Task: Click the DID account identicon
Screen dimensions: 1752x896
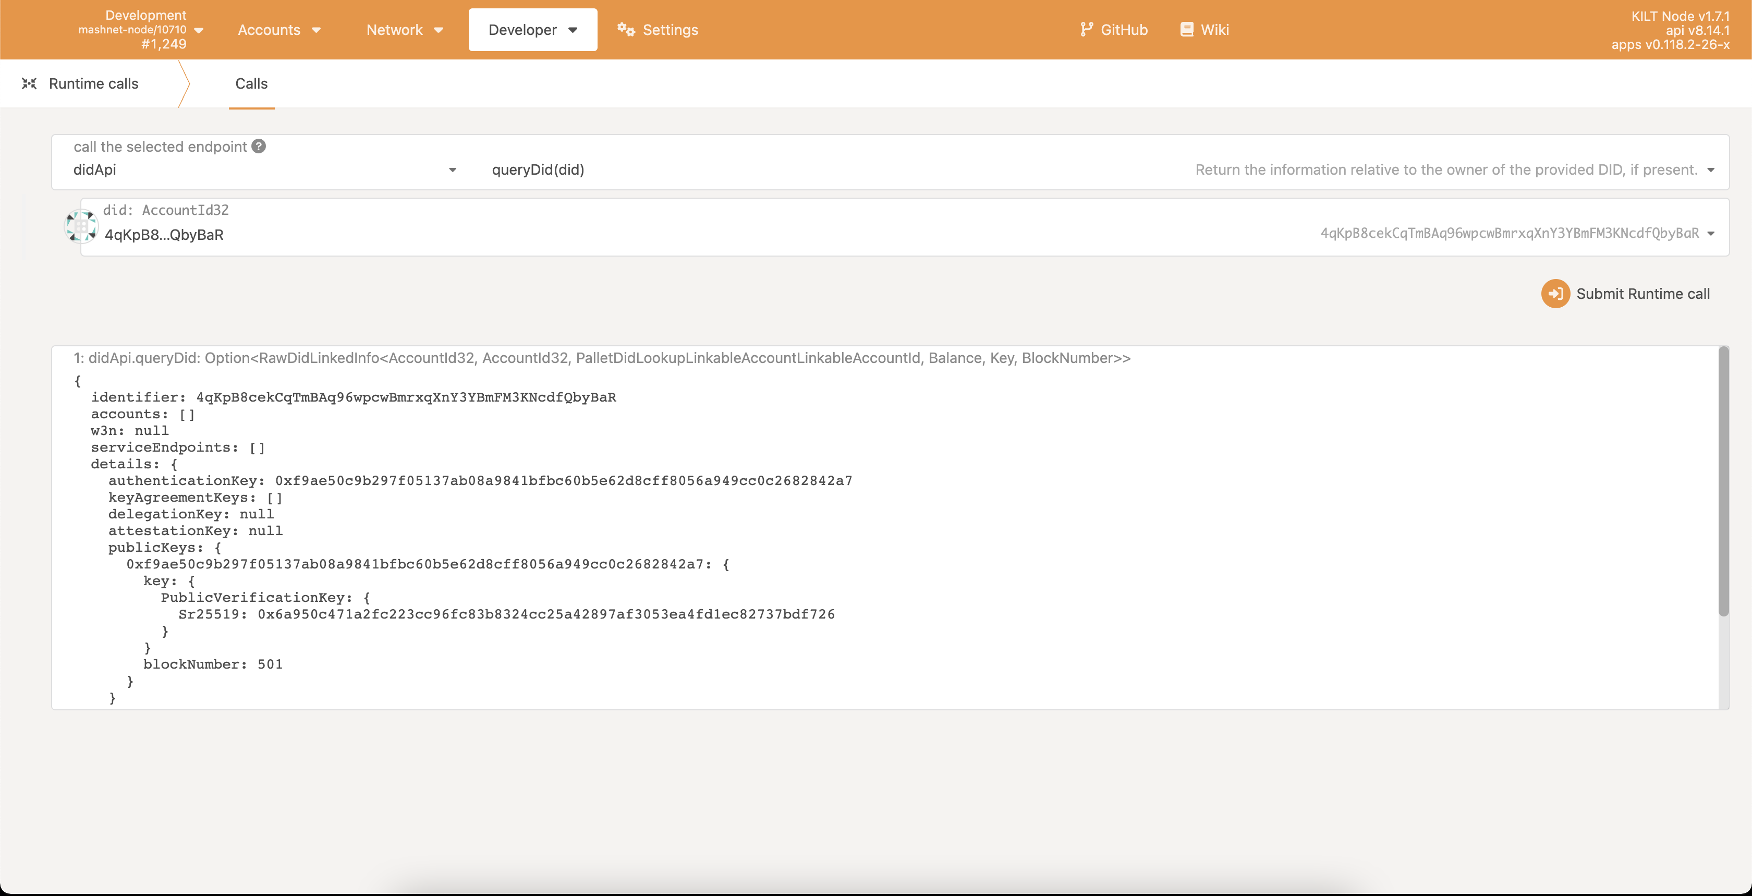Action: pos(81,226)
